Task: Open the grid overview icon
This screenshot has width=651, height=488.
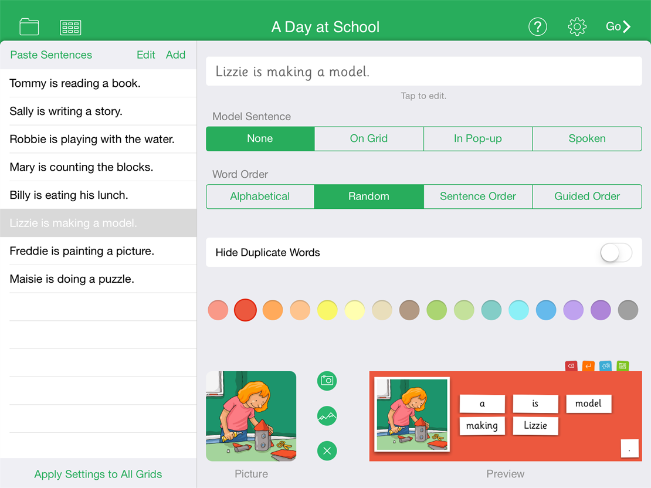Action: pyautogui.click(x=70, y=27)
